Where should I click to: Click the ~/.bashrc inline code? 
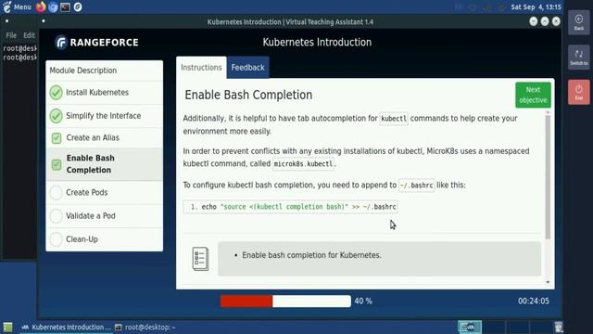point(416,186)
